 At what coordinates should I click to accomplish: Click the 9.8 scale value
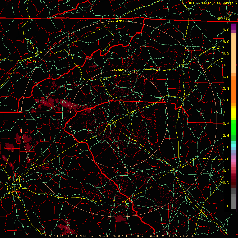226,30
